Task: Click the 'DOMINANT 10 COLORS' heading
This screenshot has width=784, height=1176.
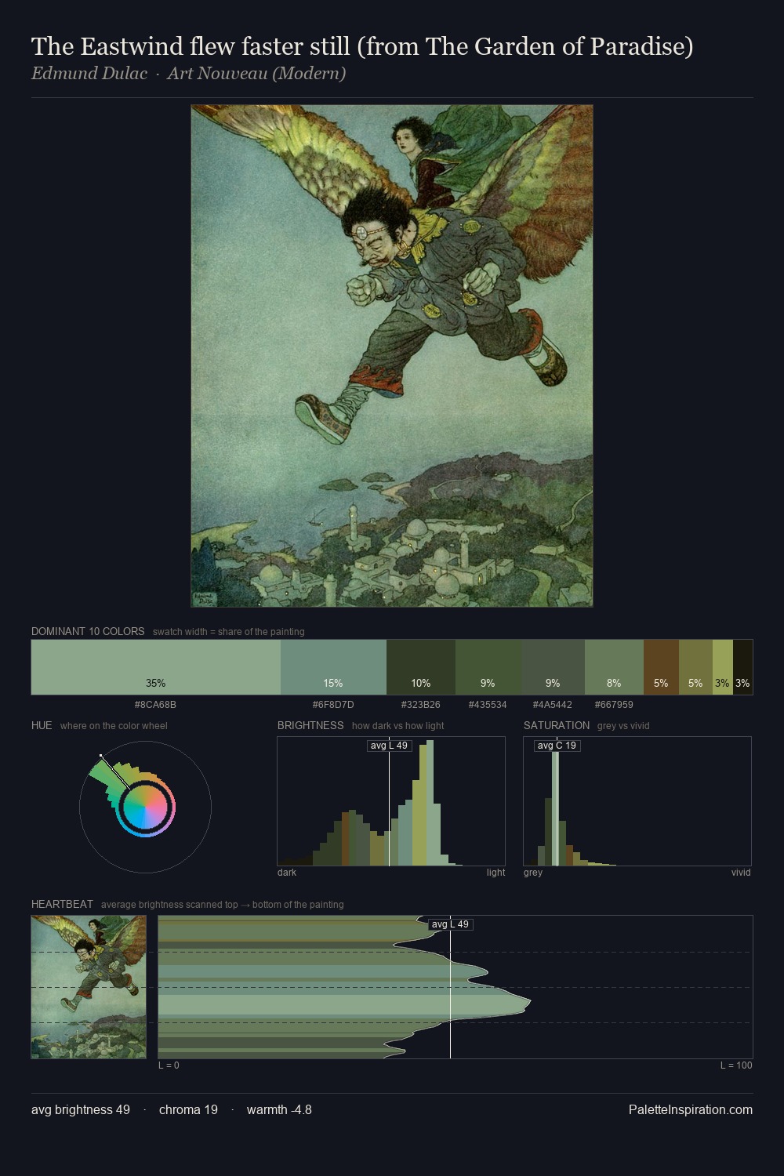Action: [x=88, y=631]
